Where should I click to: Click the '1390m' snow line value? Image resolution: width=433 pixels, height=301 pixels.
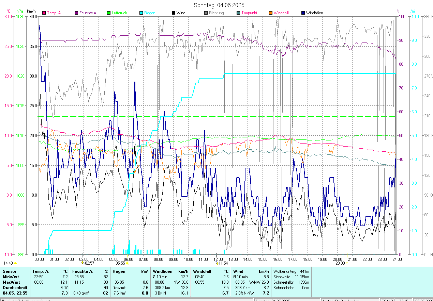coord(304,282)
